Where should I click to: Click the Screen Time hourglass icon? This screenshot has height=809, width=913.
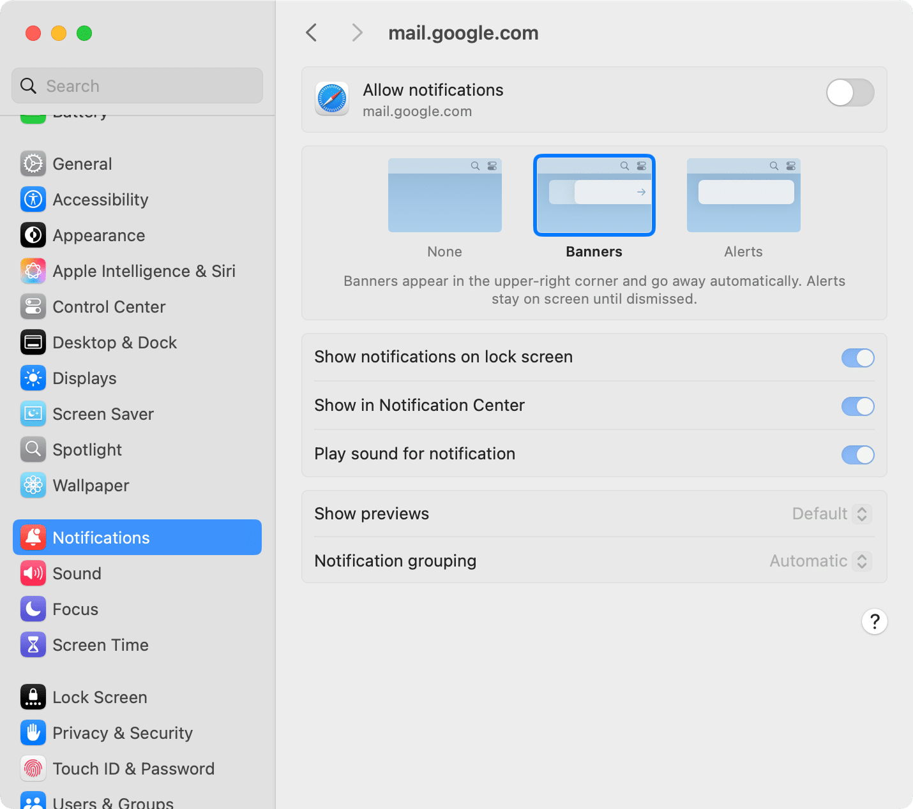[33, 645]
